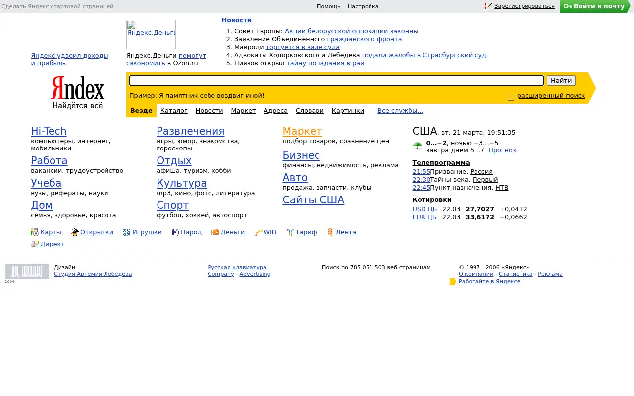Click the WiFi dots icon

pos(259,232)
